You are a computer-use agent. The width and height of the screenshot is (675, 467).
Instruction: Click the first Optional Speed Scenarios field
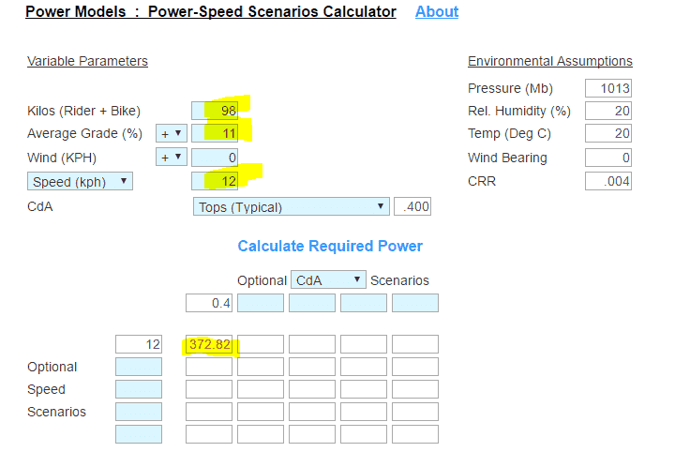point(138,367)
